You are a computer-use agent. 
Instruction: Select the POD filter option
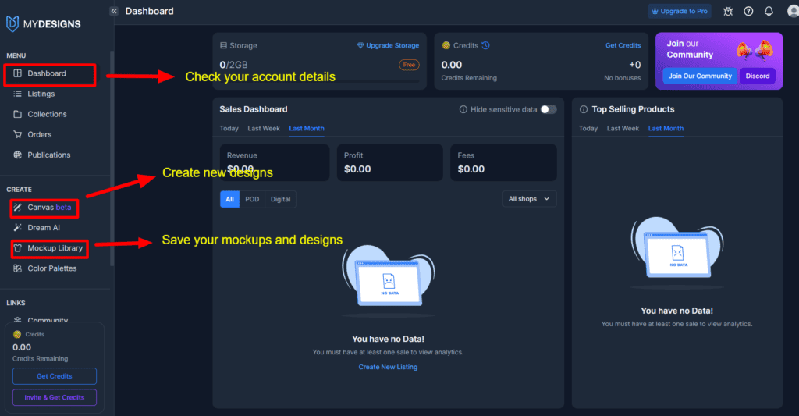pos(252,199)
